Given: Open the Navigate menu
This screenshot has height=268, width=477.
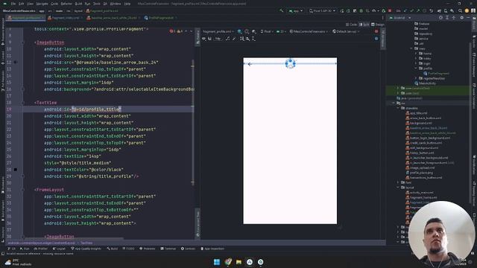Looking at the screenshot, I should (x=42, y=4).
